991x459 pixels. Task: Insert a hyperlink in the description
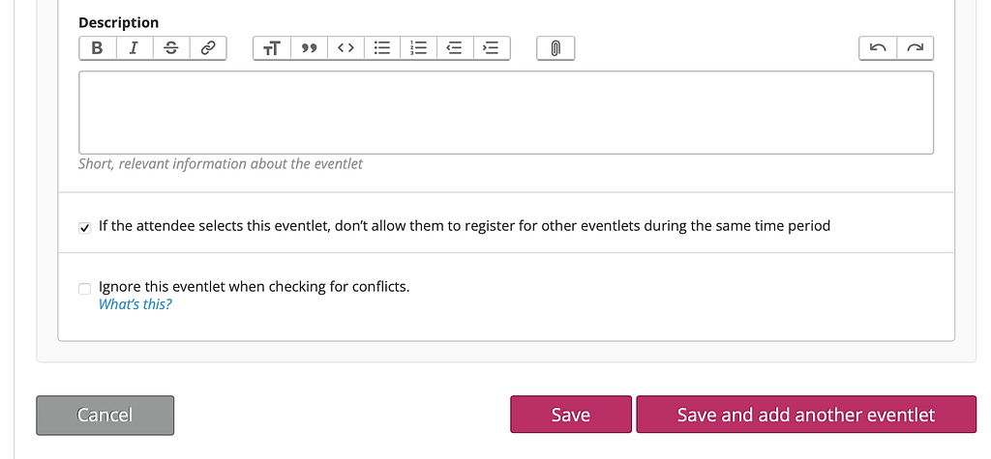coord(208,48)
